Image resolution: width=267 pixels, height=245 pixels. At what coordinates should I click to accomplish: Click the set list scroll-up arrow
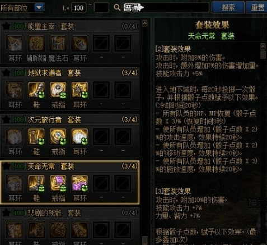point(145,24)
